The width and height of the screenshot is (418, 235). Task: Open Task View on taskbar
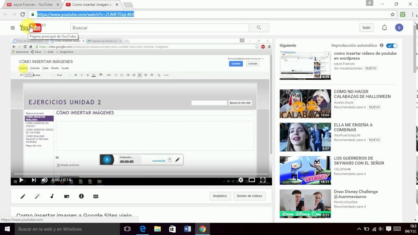click(127, 229)
